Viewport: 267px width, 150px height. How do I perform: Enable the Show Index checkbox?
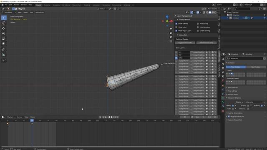tap(176, 27)
